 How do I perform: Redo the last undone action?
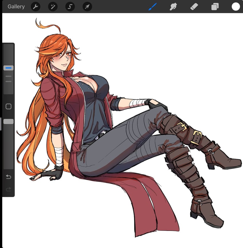(8, 189)
